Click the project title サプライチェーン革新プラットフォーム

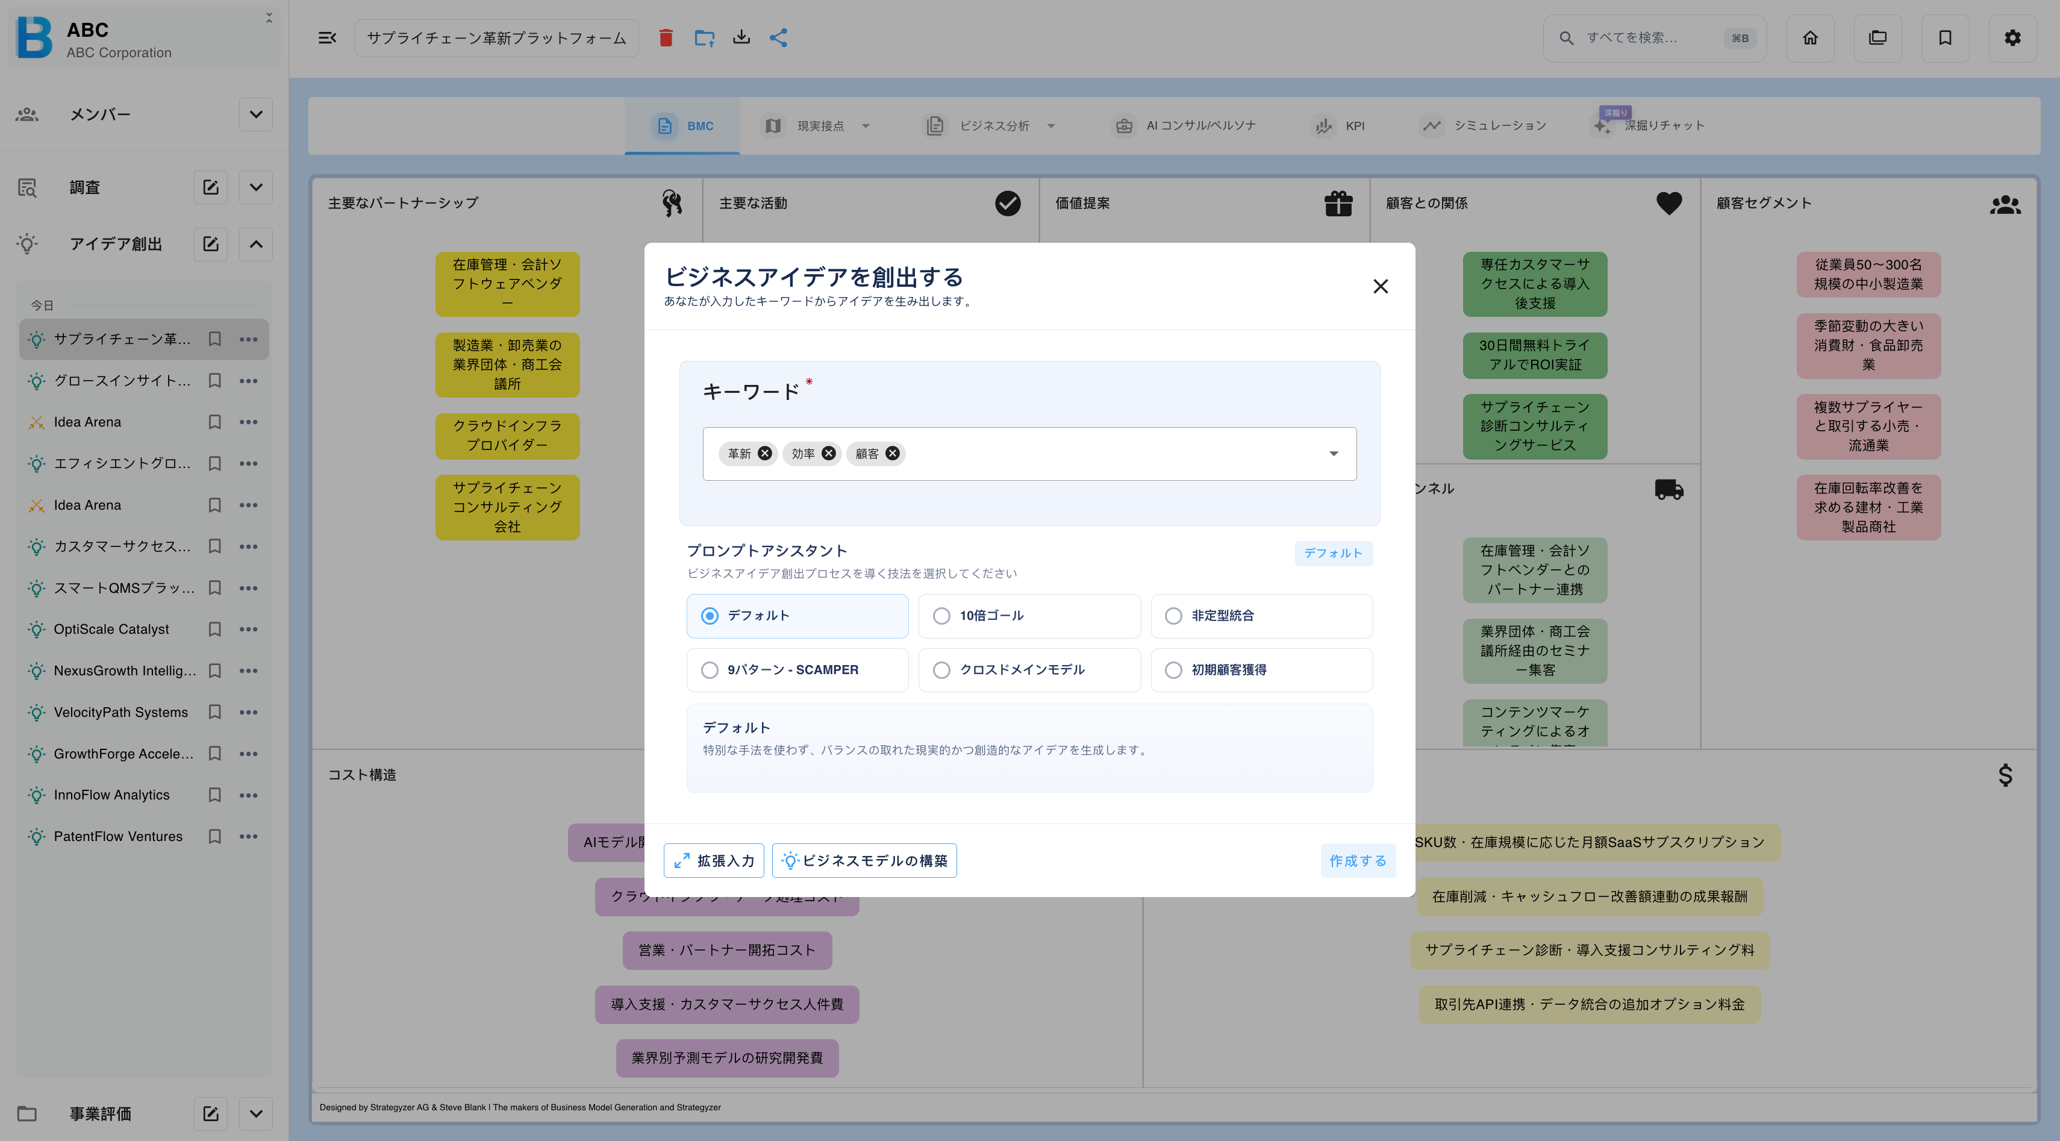pyautogui.click(x=496, y=37)
